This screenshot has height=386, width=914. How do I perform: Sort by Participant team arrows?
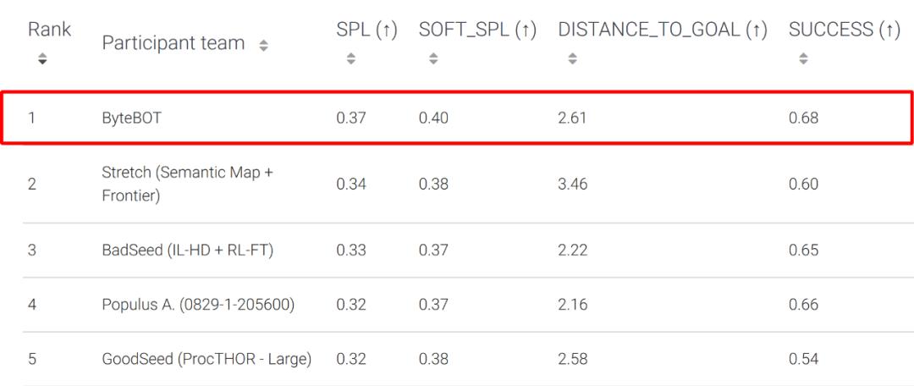pyautogui.click(x=263, y=45)
